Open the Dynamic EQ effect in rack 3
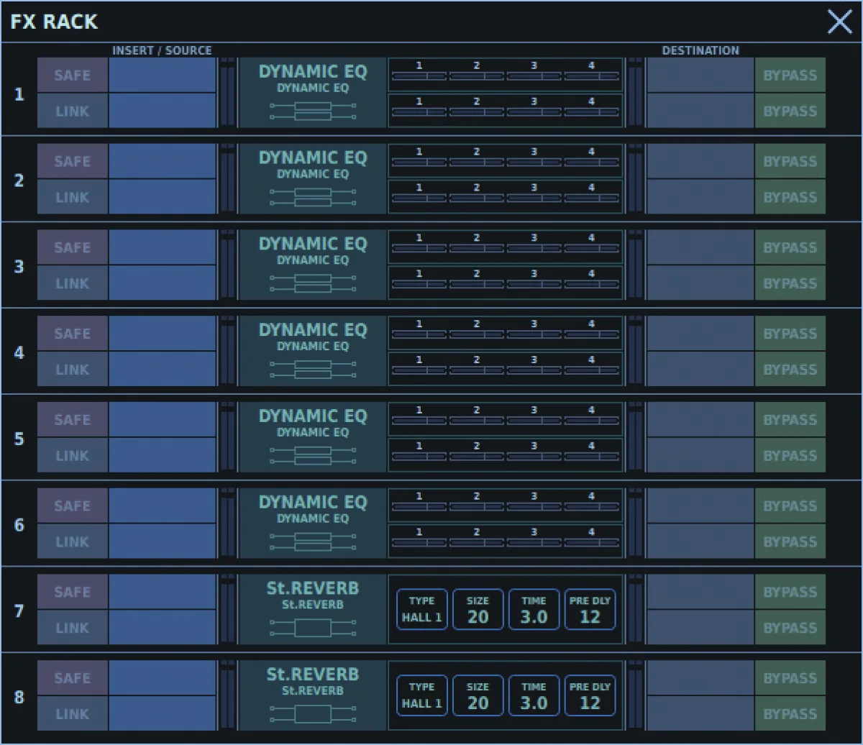Screen dimensions: 863x745 [x=312, y=265]
